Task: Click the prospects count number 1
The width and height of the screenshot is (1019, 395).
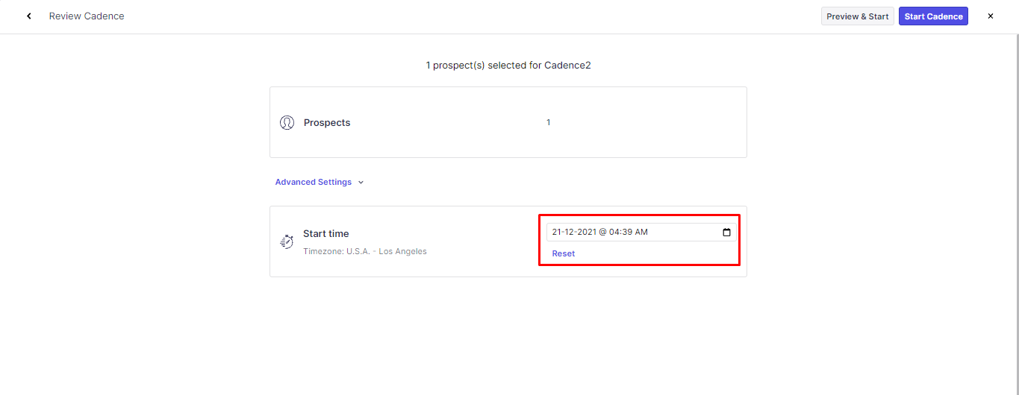Action: [x=548, y=123]
